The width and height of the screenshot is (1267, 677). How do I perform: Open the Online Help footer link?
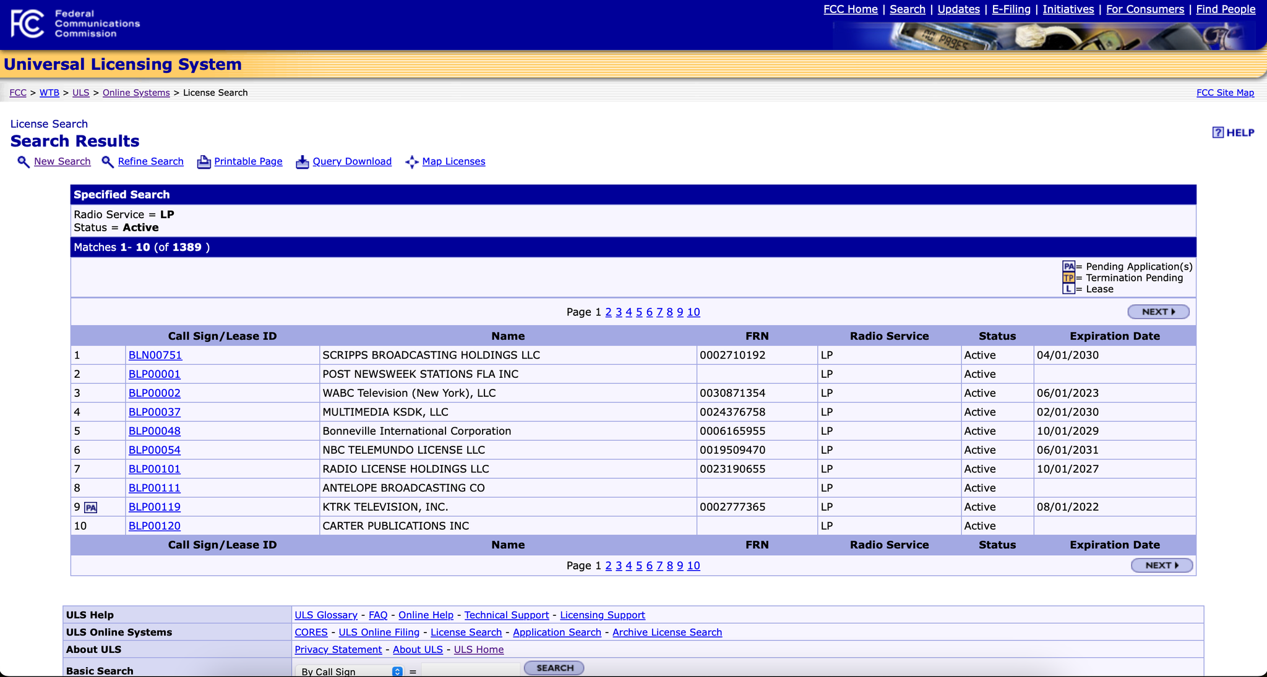coord(426,615)
